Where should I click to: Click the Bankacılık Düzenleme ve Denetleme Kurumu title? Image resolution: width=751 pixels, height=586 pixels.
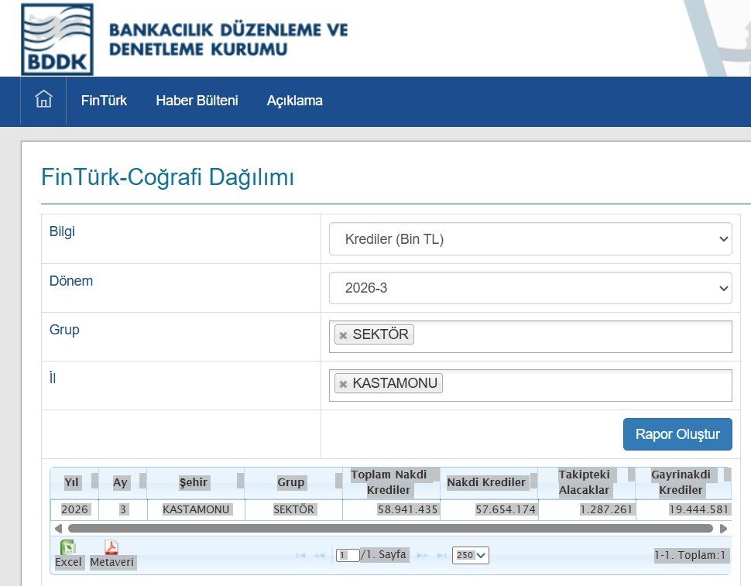click(x=228, y=39)
